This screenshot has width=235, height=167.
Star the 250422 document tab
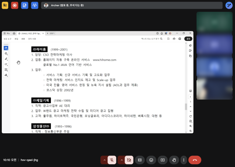pyautogui.click(x=19, y=33)
